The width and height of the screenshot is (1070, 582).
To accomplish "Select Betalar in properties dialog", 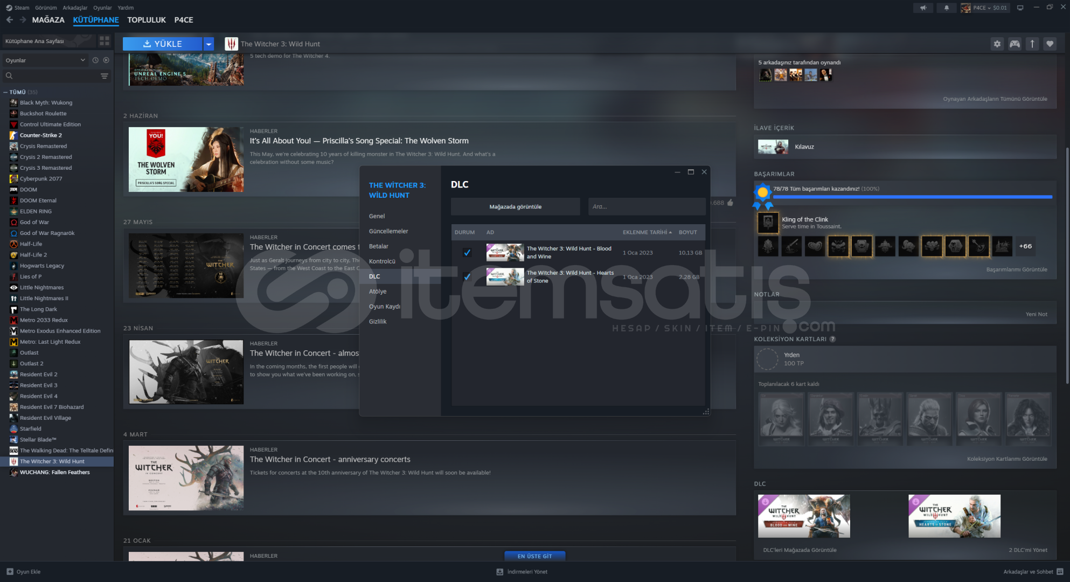I will [x=379, y=246].
